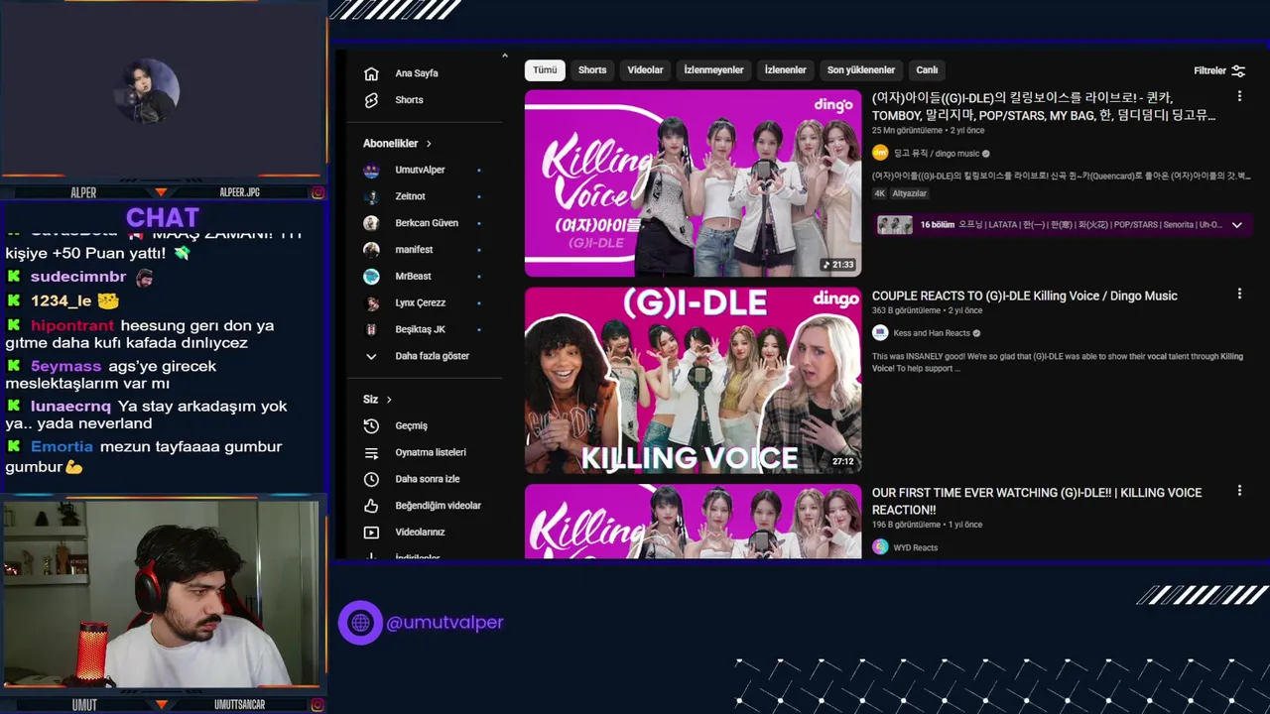This screenshot has width=1270, height=714.
Task: Select Tümü filter chip
Action: tap(545, 70)
